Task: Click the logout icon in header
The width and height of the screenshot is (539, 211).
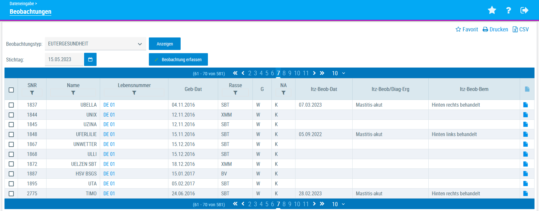Action: coord(524,10)
